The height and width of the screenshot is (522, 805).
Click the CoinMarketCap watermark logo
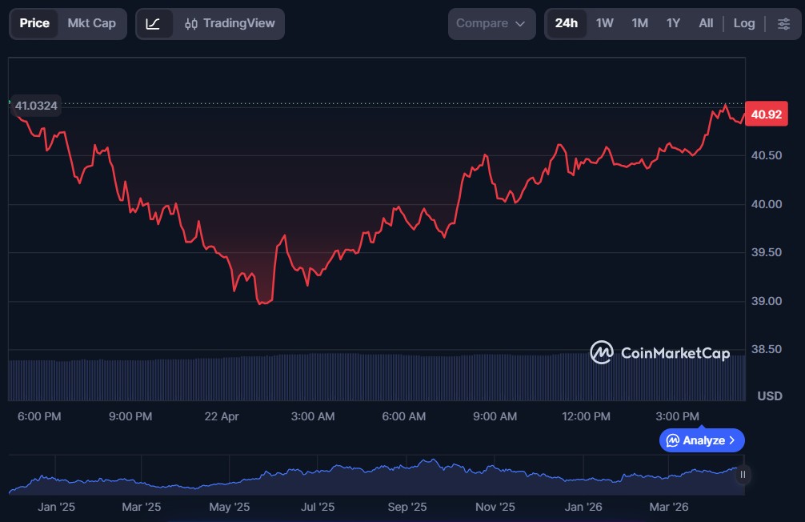660,352
